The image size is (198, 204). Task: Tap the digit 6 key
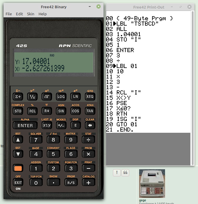[71, 154]
